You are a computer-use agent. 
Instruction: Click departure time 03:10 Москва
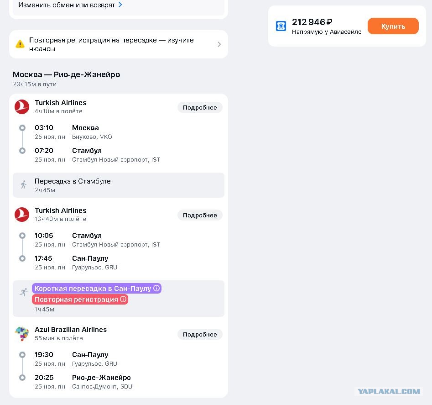[x=44, y=128]
